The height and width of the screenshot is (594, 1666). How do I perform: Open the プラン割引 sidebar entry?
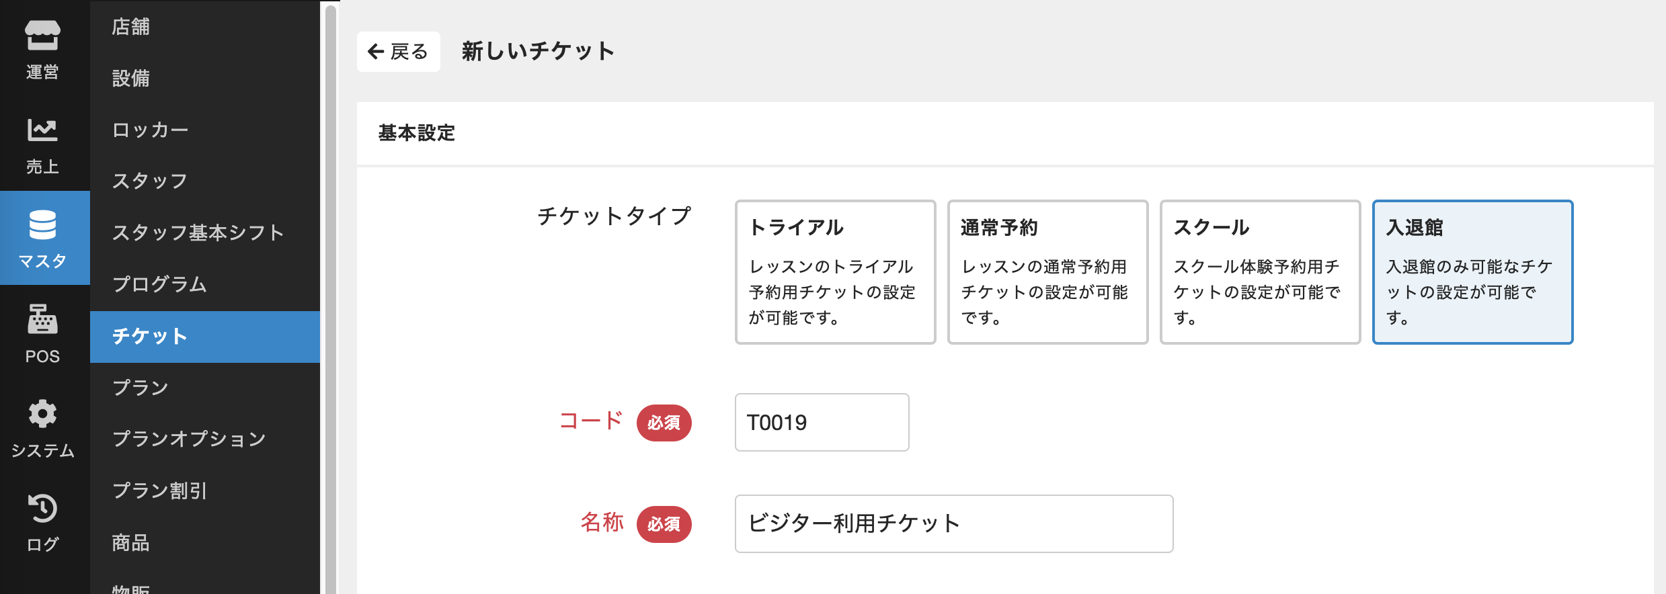pos(159,491)
